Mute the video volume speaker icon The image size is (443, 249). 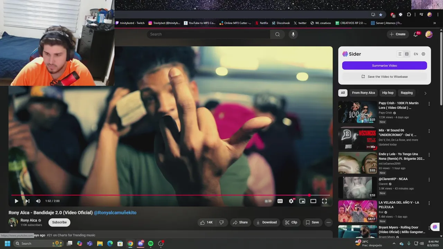tap(38, 201)
